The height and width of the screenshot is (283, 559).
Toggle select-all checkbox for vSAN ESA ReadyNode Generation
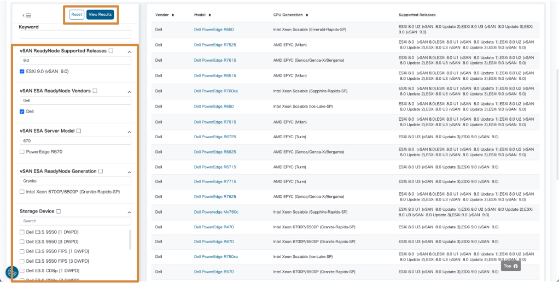(x=101, y=171)
